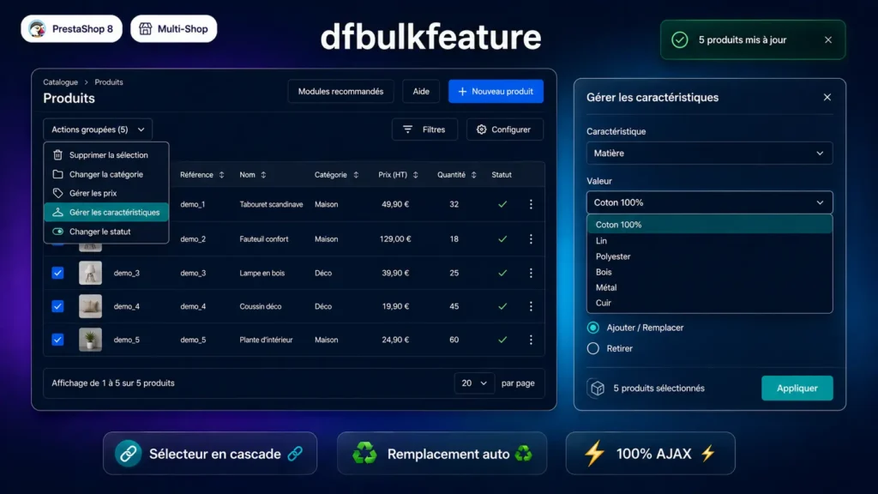This screenshot has height=494, width=878.
Task: Open the Actions groupées (5) dropdown
Action: (98, 130)
